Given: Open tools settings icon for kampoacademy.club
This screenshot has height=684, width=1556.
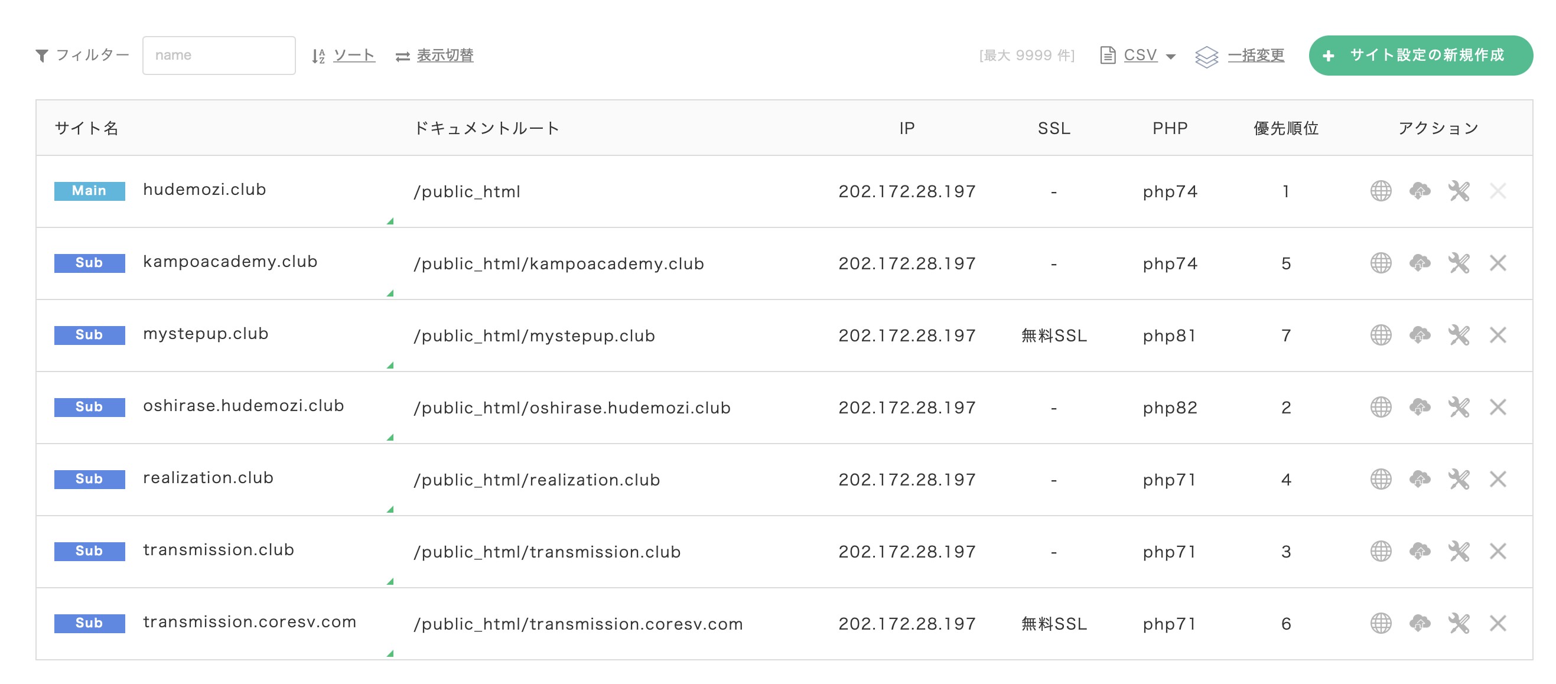Looking at the screenshot, I should pos(1459,263).
